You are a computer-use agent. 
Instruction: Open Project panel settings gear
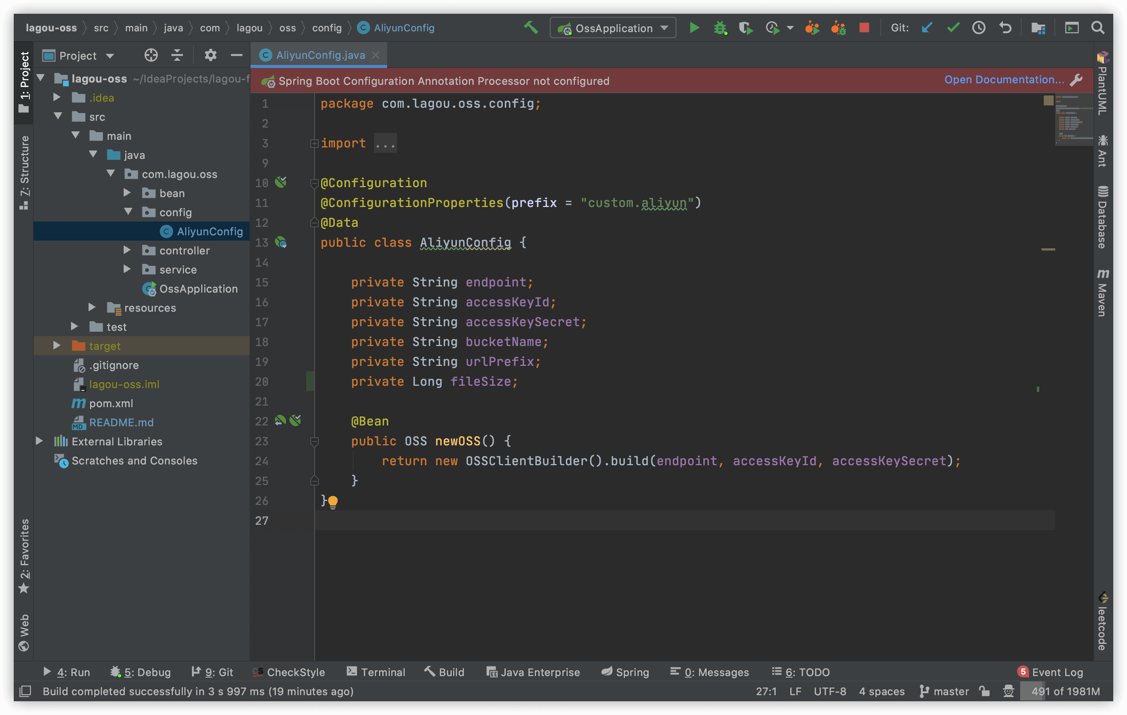pos(211,55)
